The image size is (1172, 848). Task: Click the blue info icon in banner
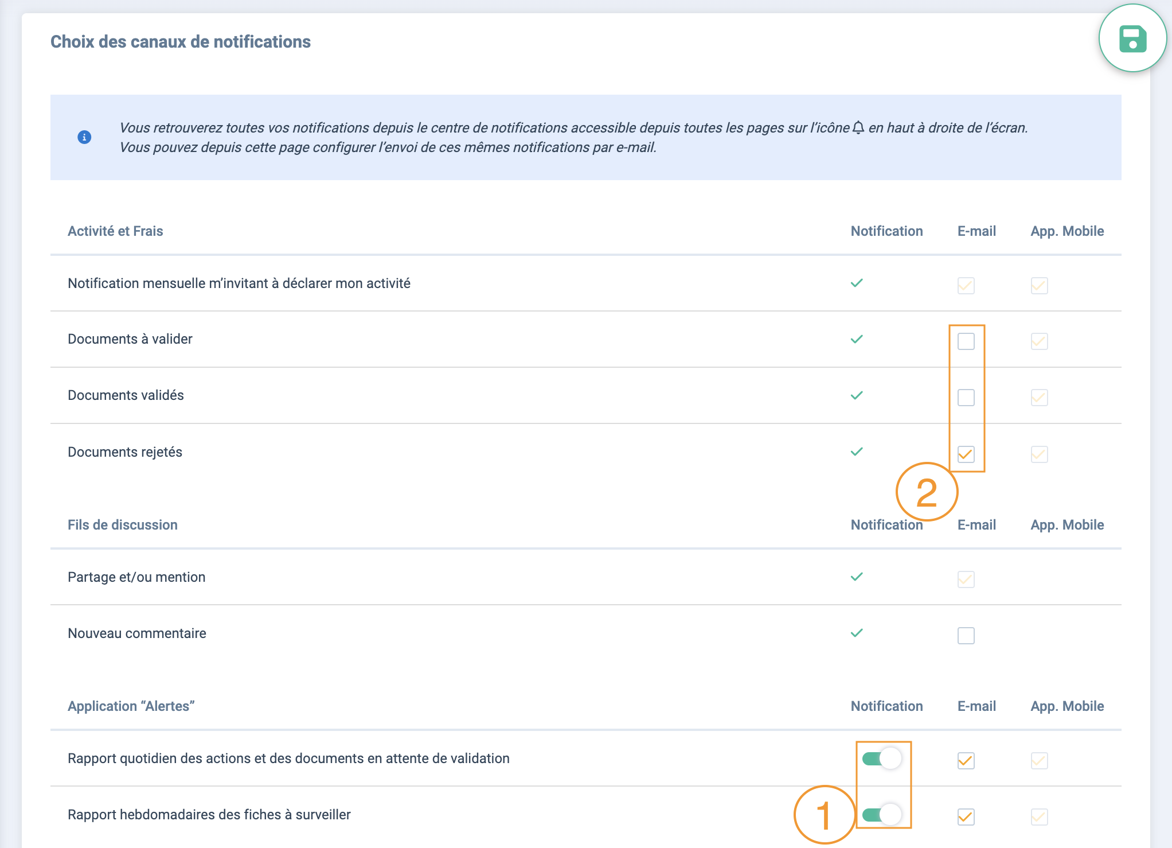[84, 137]
